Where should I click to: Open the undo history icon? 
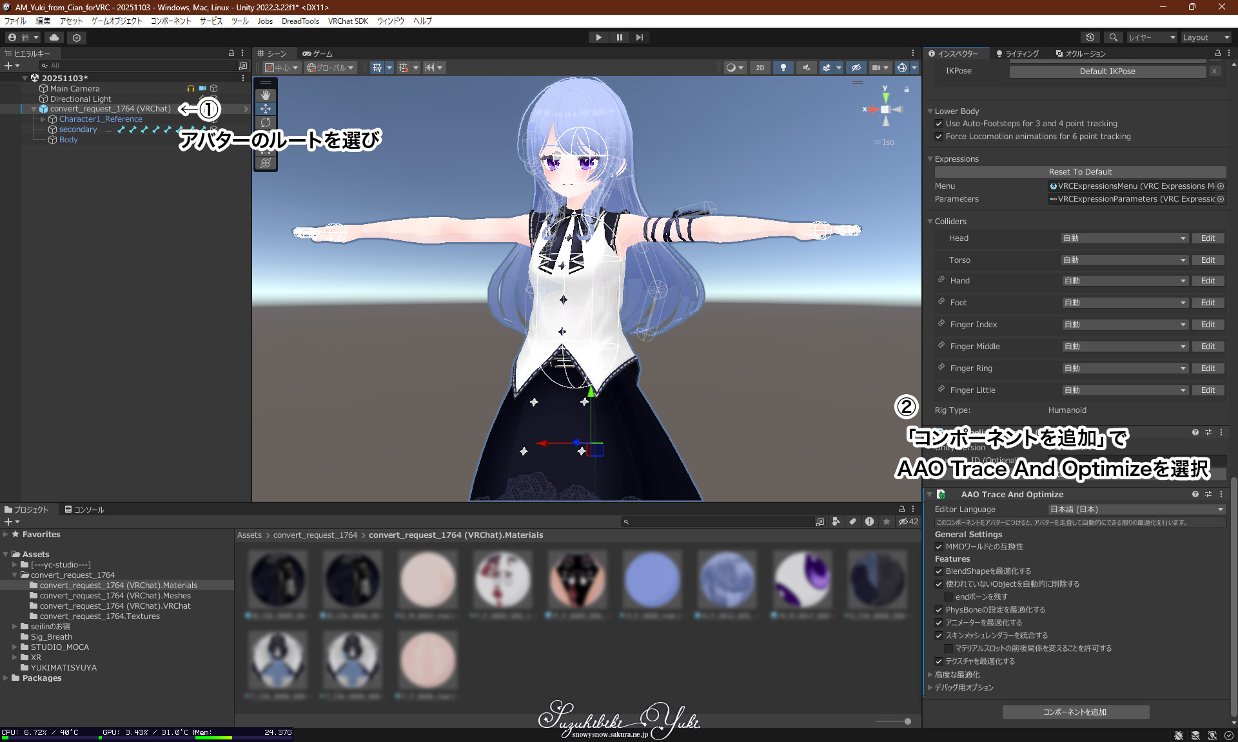click(x=1090, y=37)
